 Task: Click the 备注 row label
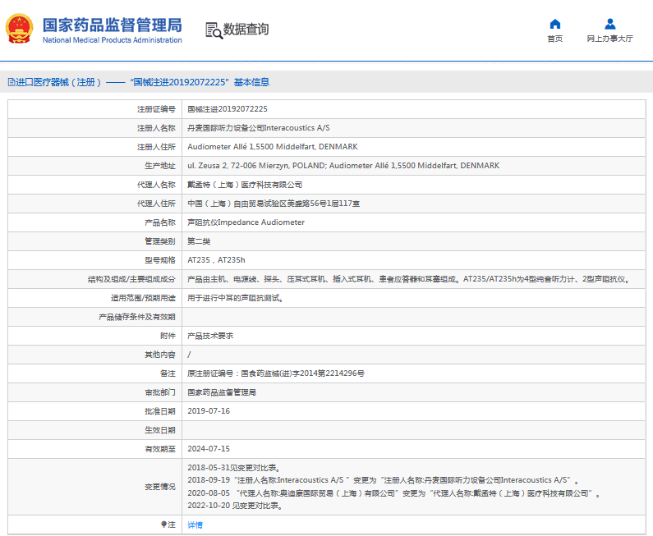(168, 373)
